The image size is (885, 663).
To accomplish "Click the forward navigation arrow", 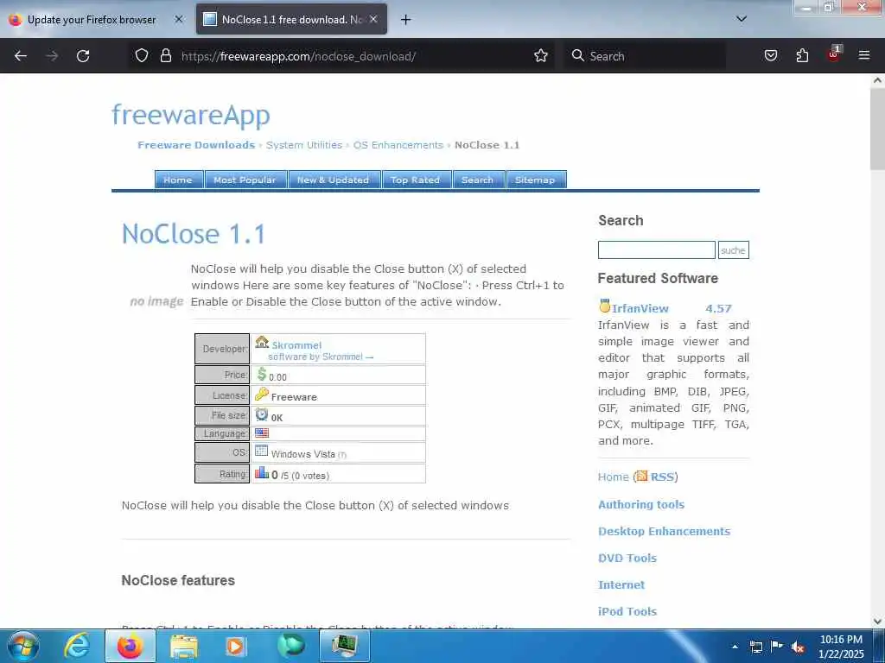I will tap(52, 56).
